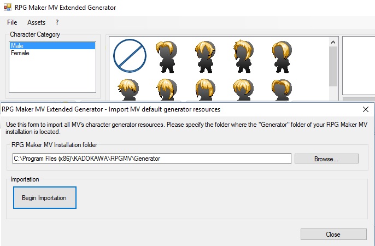Viewport: 375px width, 246px height.
Task: Choose the last hairstyle thumbnail in the top row
Action: 282,57
